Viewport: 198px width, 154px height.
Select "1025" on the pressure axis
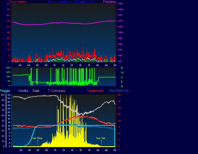[121, 4]
